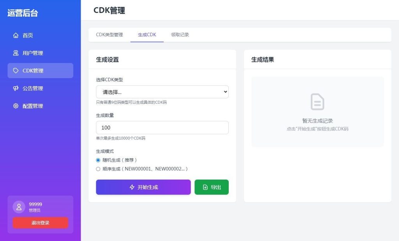The width and height of the screenshot is (399, 241).
Task: Open the 领取记录 tab
Action: pos(179,34)
